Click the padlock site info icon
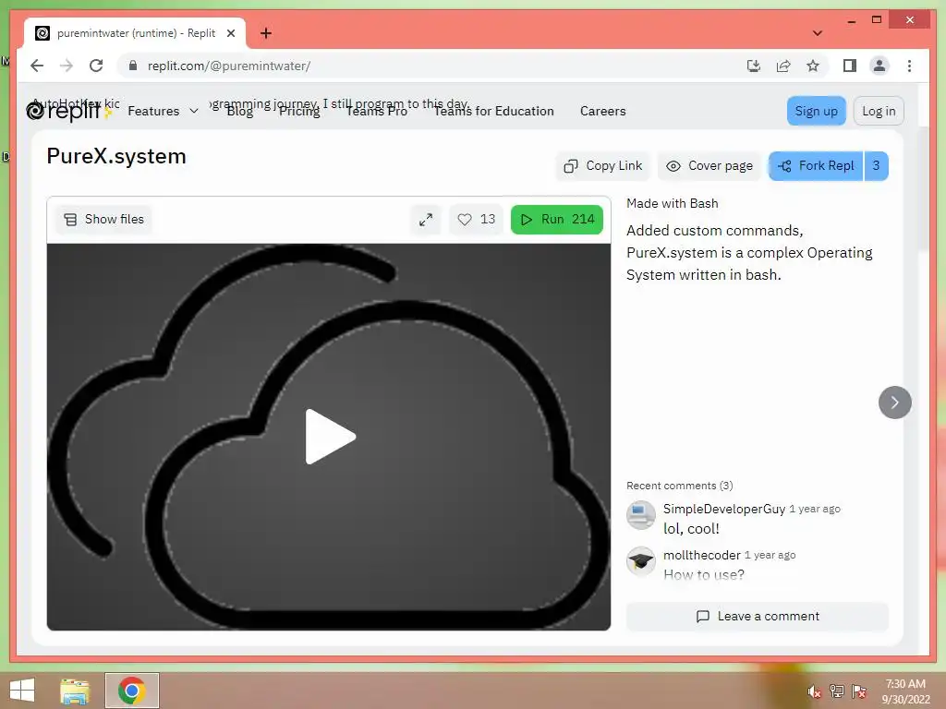 point(133,66)
